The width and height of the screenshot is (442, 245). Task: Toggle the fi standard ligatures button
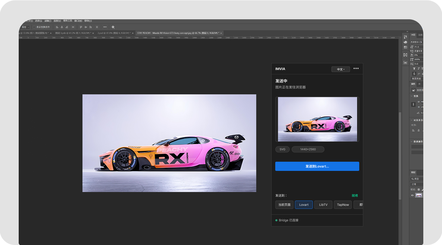[414, 74]
